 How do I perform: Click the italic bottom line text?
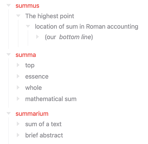[75, 37]
